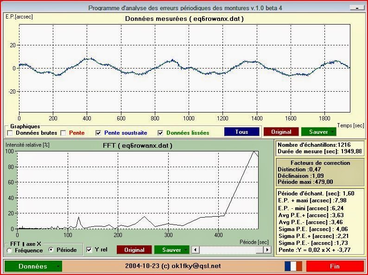The width and height of the screenshot is (368, 275).
Task: Enable the red Pente checkbox
Action: click(x=63, y=133)
